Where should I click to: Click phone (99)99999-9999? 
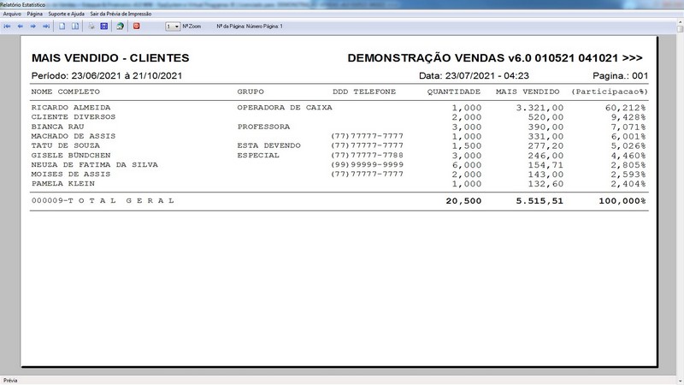(x=368, y=165)
